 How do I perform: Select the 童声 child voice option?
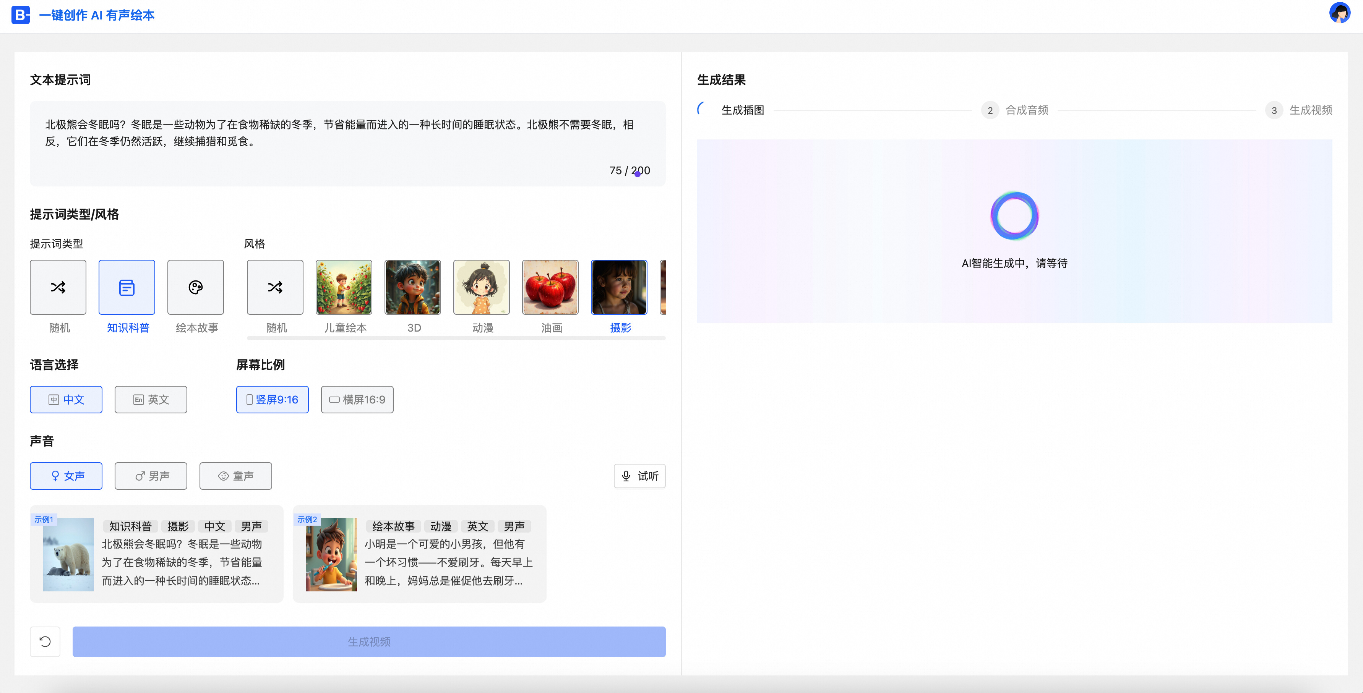click(235, 476)
